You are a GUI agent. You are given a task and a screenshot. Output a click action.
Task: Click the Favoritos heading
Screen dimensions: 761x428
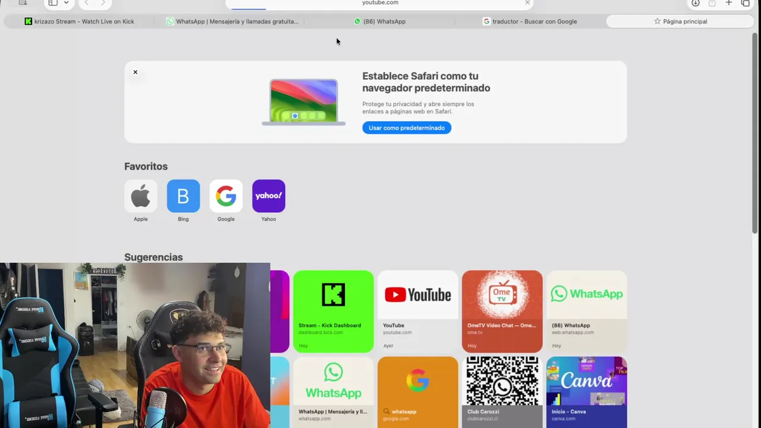146,166
